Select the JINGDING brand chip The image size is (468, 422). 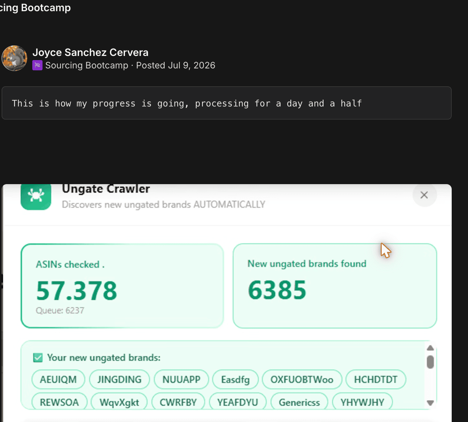pyautogui.click(x=120, y=379)
